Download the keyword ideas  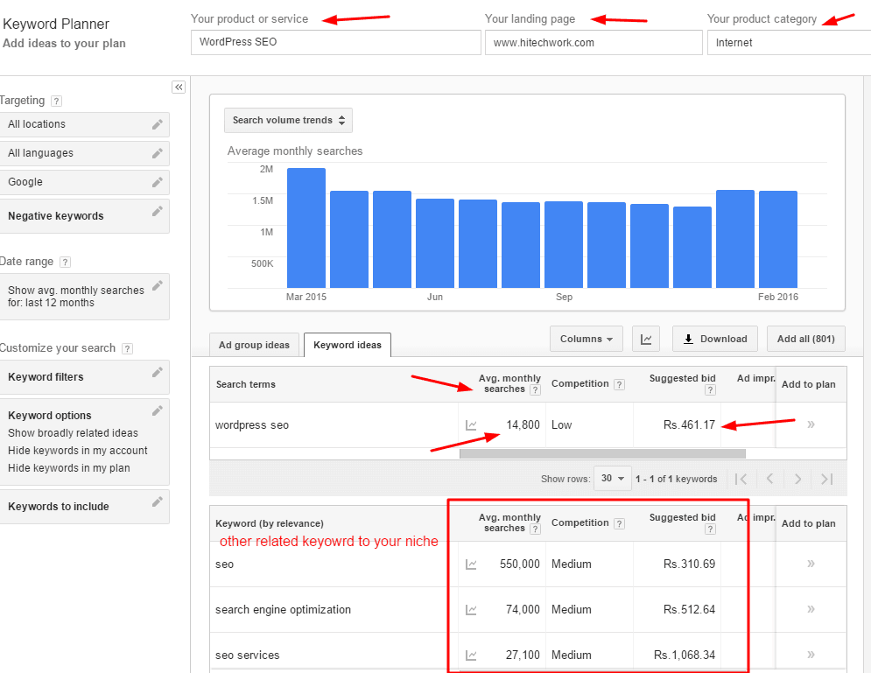click(x=715, y=339)
